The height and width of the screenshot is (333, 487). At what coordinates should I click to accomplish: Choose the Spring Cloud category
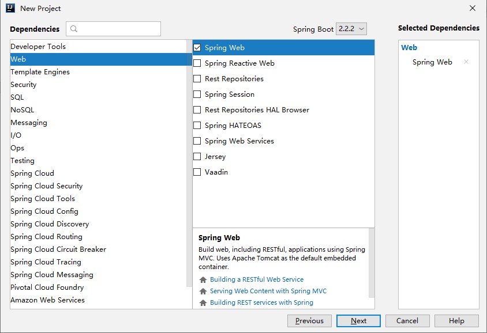tap(98, 173)
